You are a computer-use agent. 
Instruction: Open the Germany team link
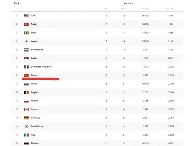[35, 118]
